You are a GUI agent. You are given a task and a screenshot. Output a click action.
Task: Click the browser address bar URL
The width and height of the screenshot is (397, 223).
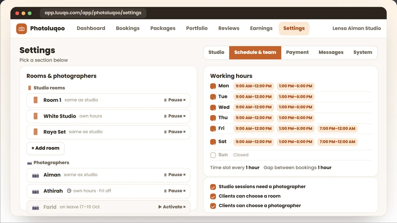(x=93, y=13)
